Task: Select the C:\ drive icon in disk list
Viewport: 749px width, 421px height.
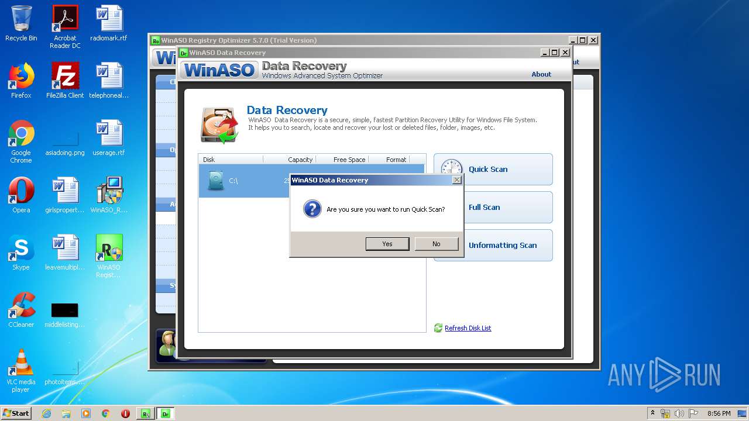Action: coord(216,181)
